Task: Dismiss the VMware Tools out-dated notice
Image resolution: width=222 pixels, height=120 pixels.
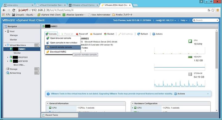Action: (x=208, y=94)
